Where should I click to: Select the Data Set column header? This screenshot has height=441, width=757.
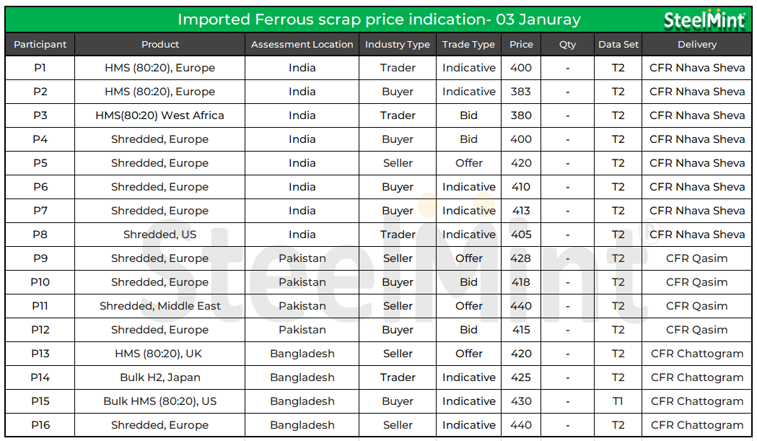tap(618, 45)
